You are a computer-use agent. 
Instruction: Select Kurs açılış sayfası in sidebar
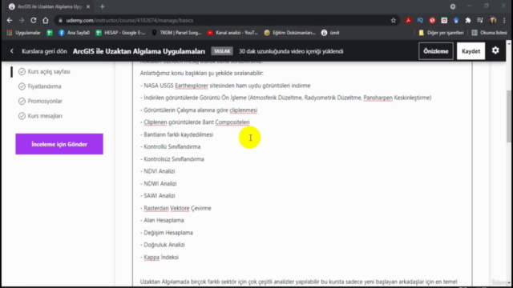[x=49, y=71]
